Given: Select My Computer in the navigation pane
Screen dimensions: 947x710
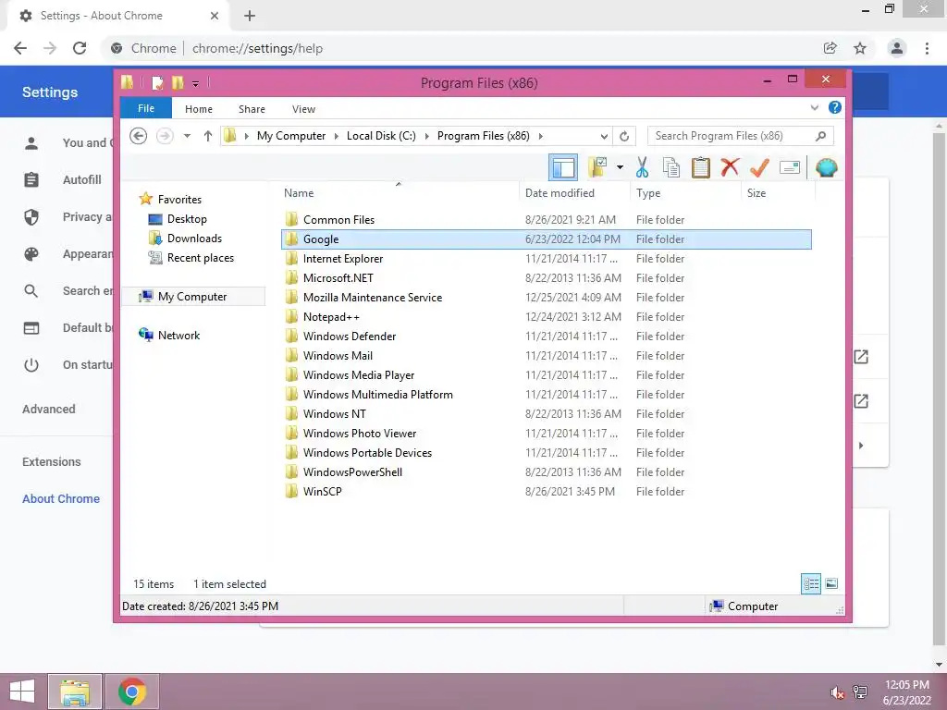Looking at the screenshot, I should pyautogui.click(x=192, y=297).
